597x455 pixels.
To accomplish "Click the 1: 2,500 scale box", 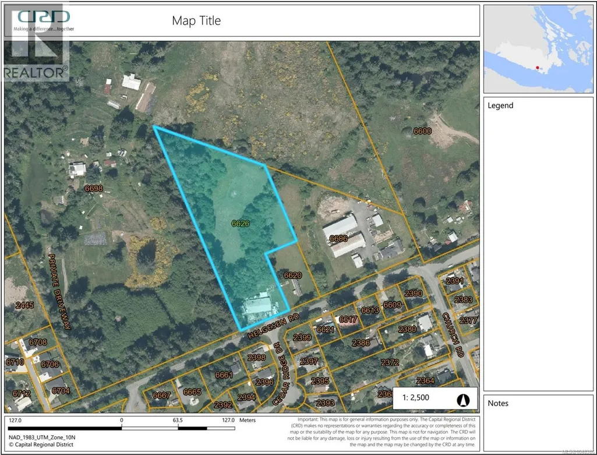I will (435, 398).
